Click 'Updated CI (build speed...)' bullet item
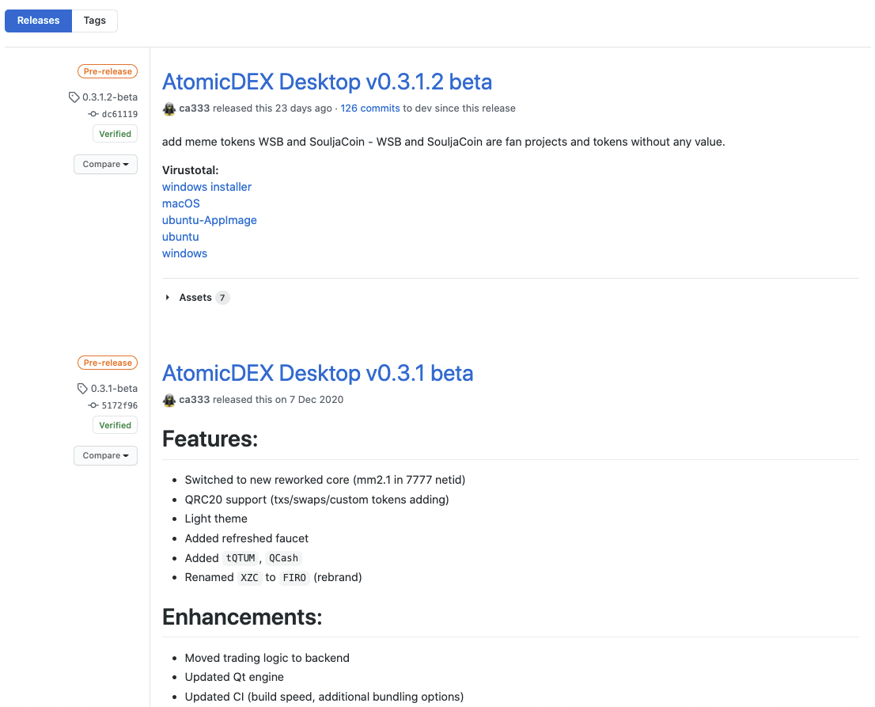Viewport: 875px width, 707px height. (324, 697)
